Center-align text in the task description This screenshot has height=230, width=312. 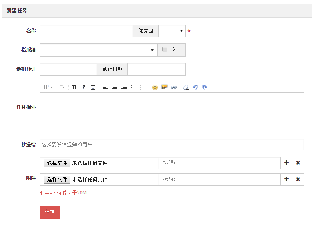coord(115,87)
